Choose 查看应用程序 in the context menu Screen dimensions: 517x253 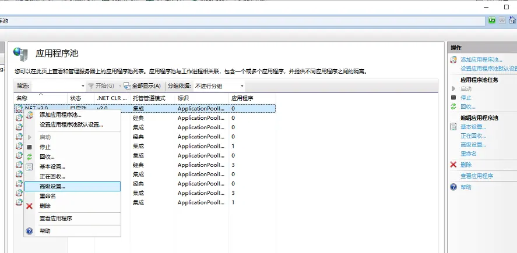pos(56,219)
